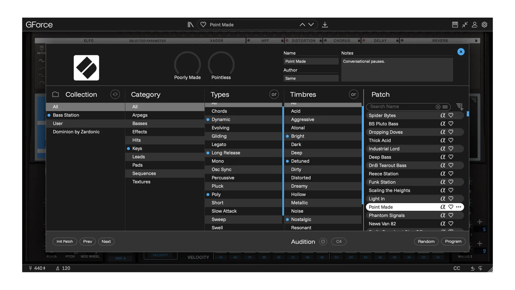Click the patch sort order icon

coord(460,106)
